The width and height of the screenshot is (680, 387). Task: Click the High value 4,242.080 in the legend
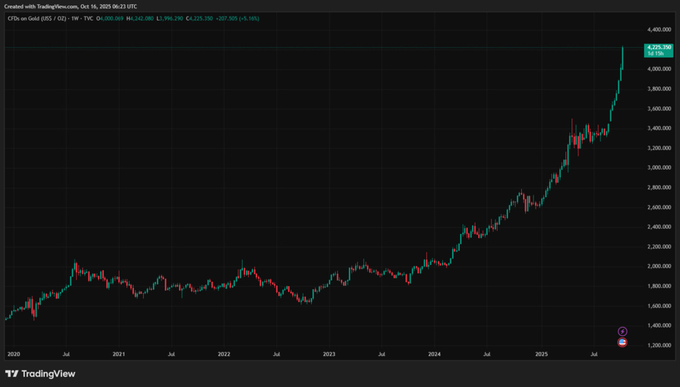143,19
